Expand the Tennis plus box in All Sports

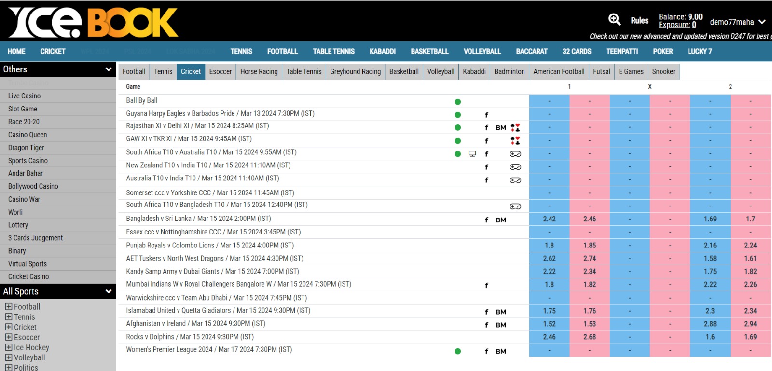pos(9,317)
